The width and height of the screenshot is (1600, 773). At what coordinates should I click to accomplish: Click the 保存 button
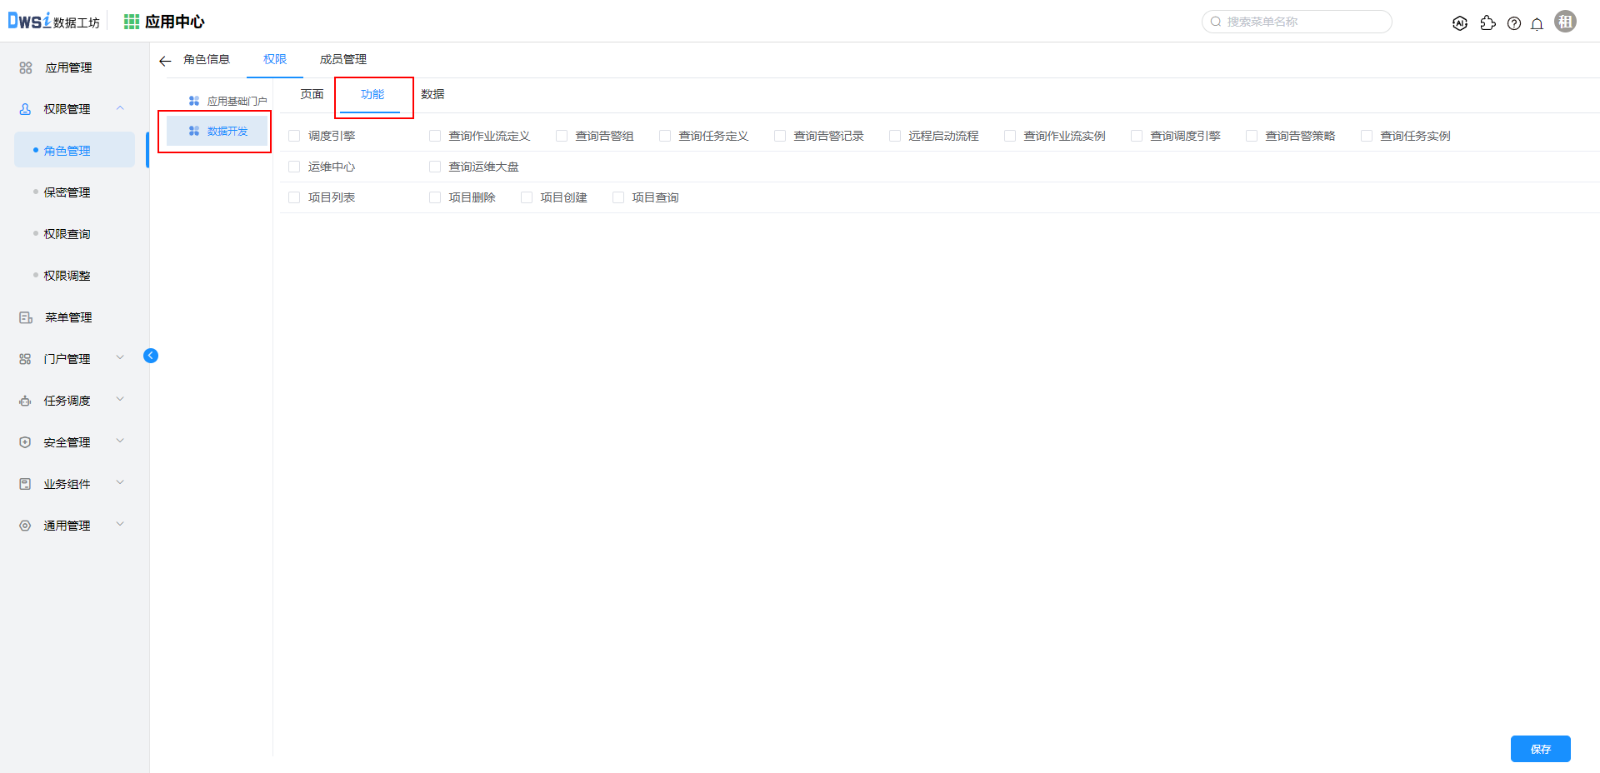tap(1540, 749)
